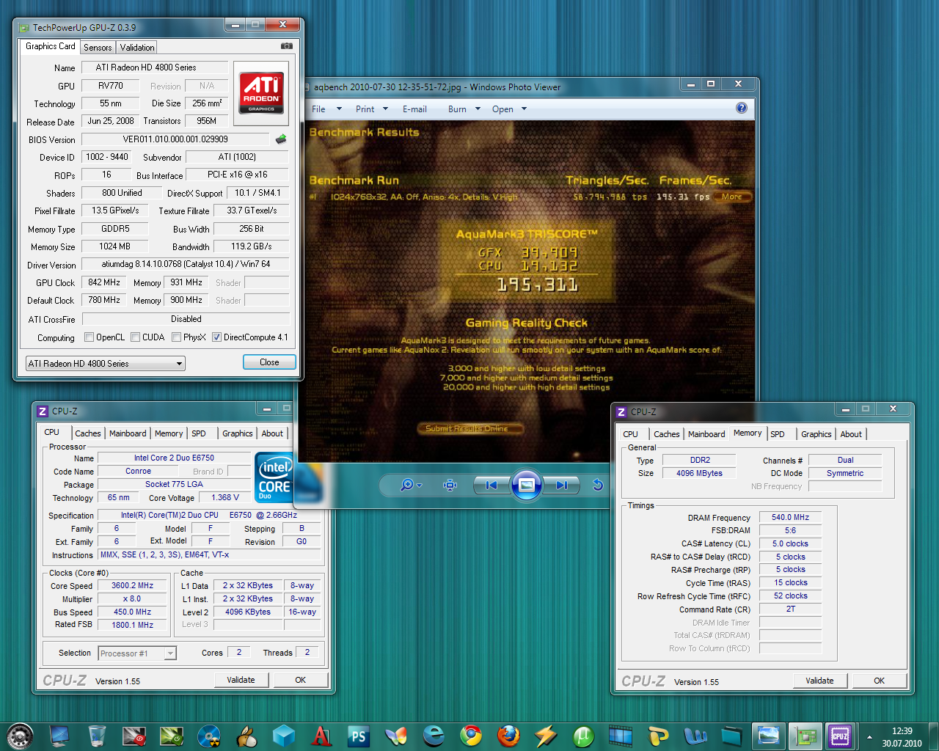This screenshot has width=939, height=751.
Task: Open Adobe Reader from taskbar
Action: pos(321,736)
